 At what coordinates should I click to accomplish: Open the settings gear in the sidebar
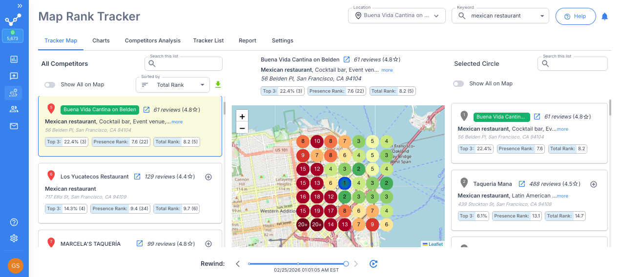coord(14,238)
